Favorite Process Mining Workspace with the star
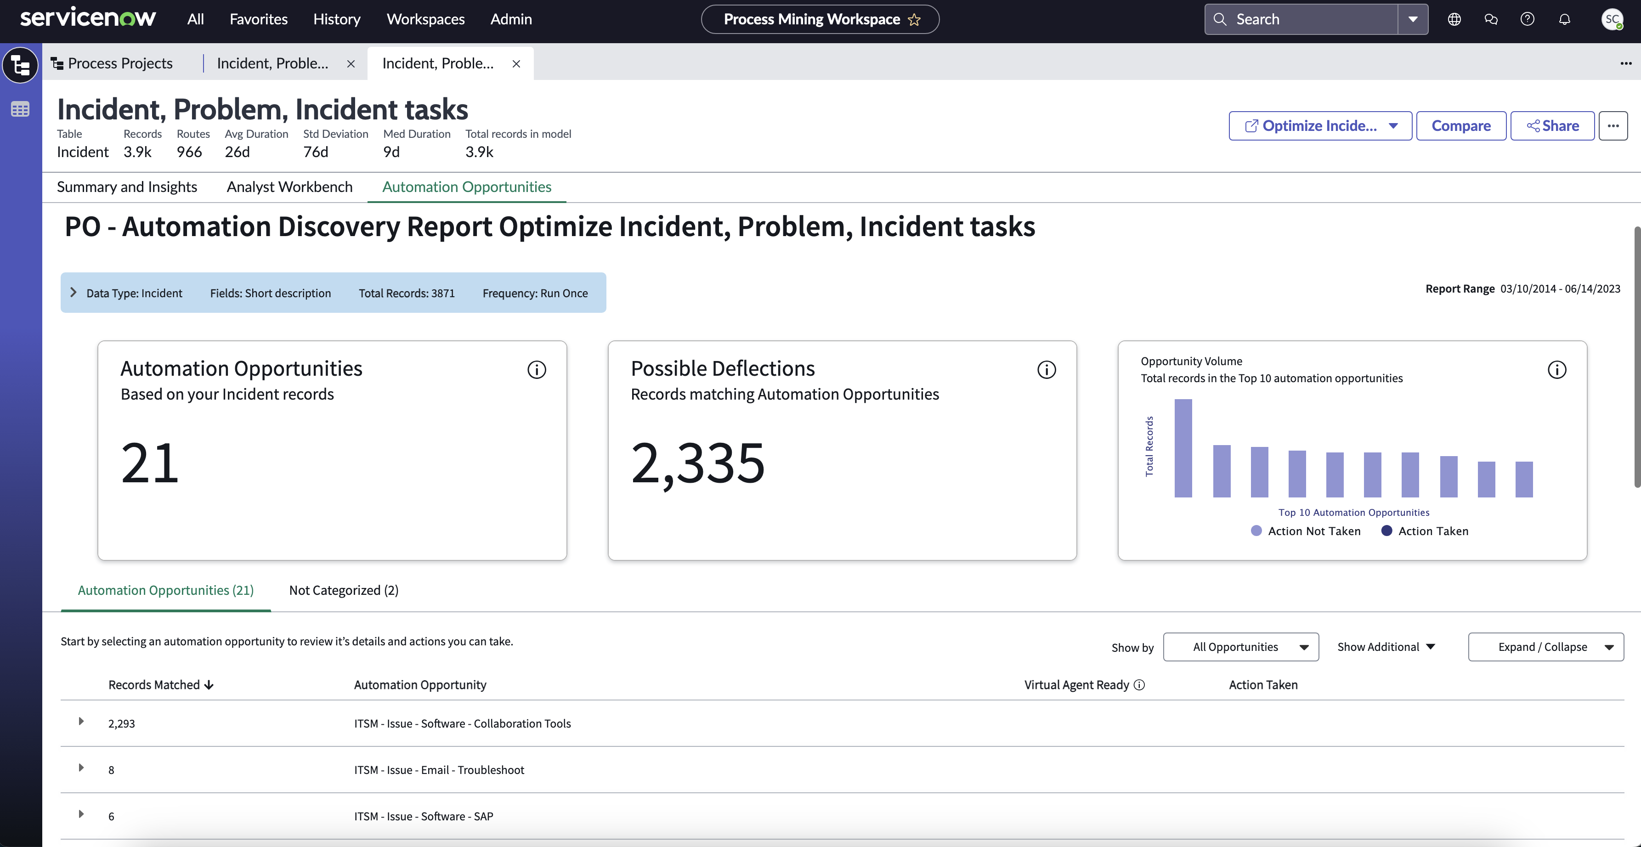The image size is (1641, 847). 914,20
